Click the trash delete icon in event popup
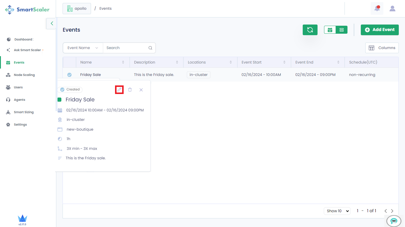The width and height of the screenshot is (405, 227). tap(130, 90)
